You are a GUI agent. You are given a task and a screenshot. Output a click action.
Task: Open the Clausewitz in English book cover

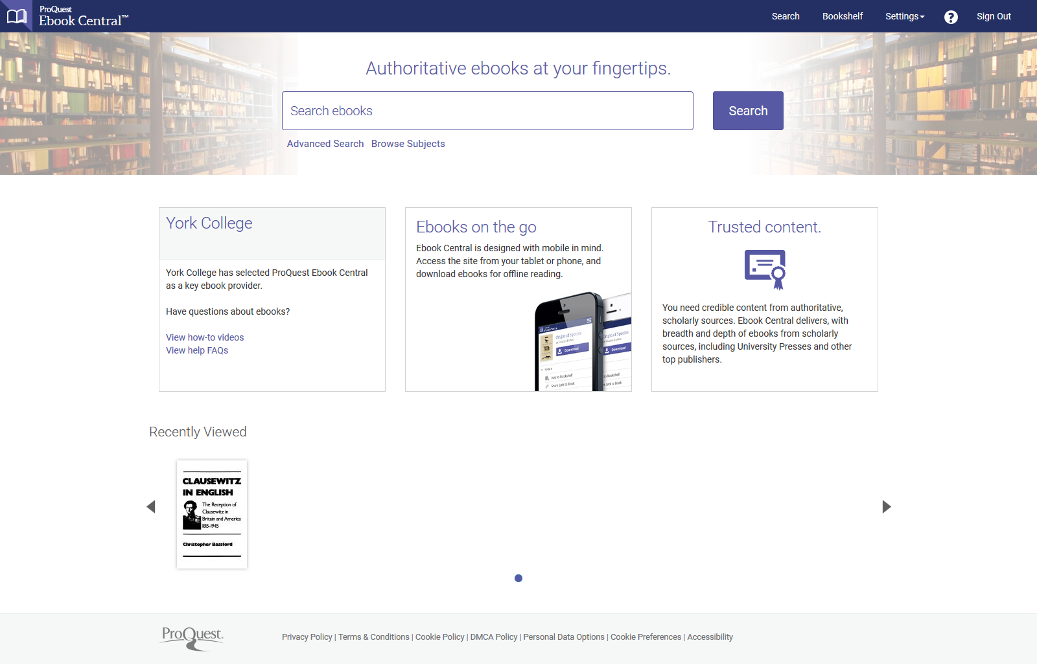[212, 514]
